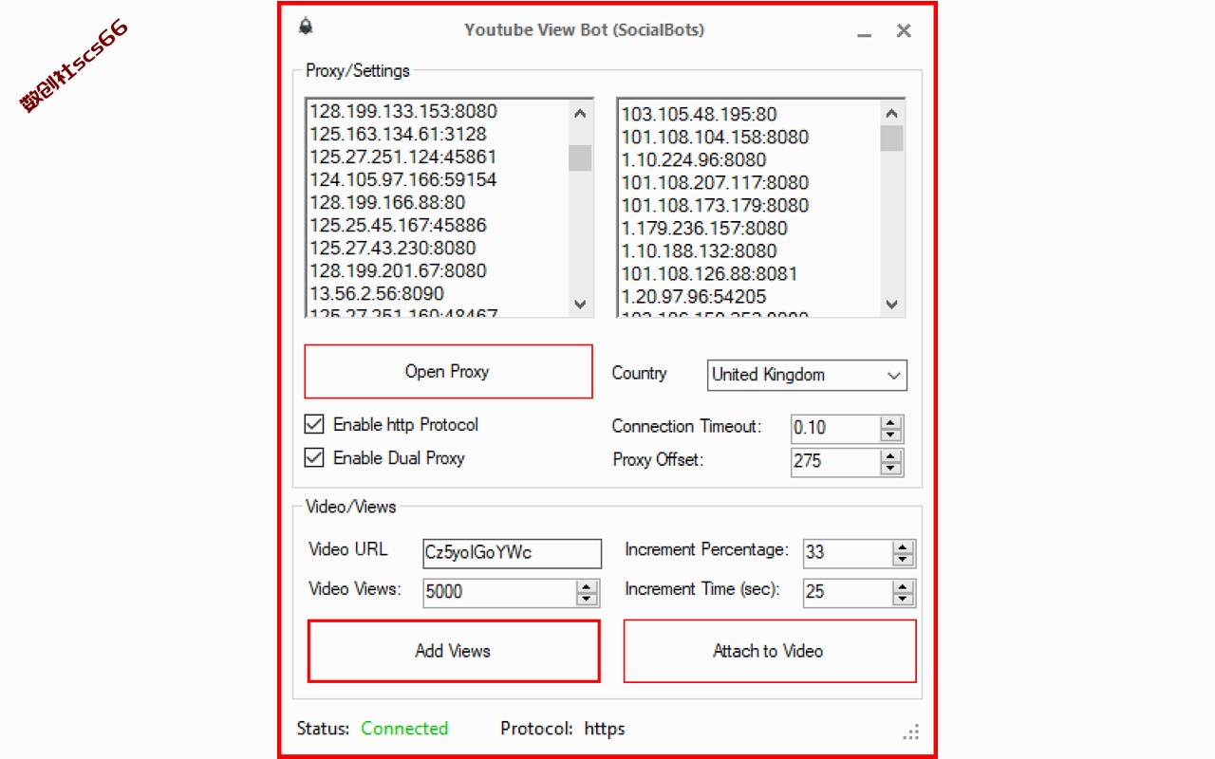Screen dimensions: 1215x759
Task: Click up arrow of left proxy list scrollbar
Action: [581, 113]
